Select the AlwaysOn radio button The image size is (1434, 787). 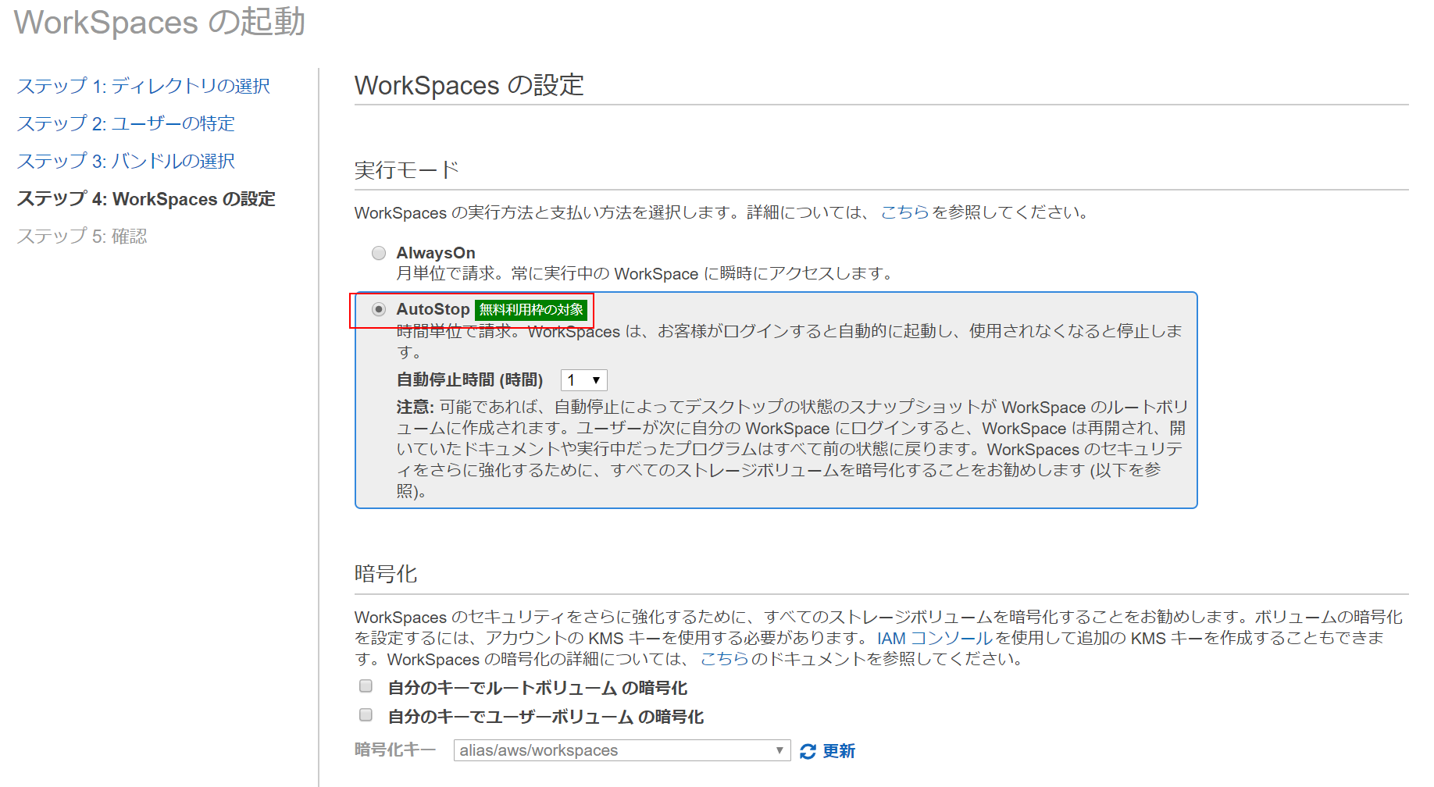click(379, 252)
